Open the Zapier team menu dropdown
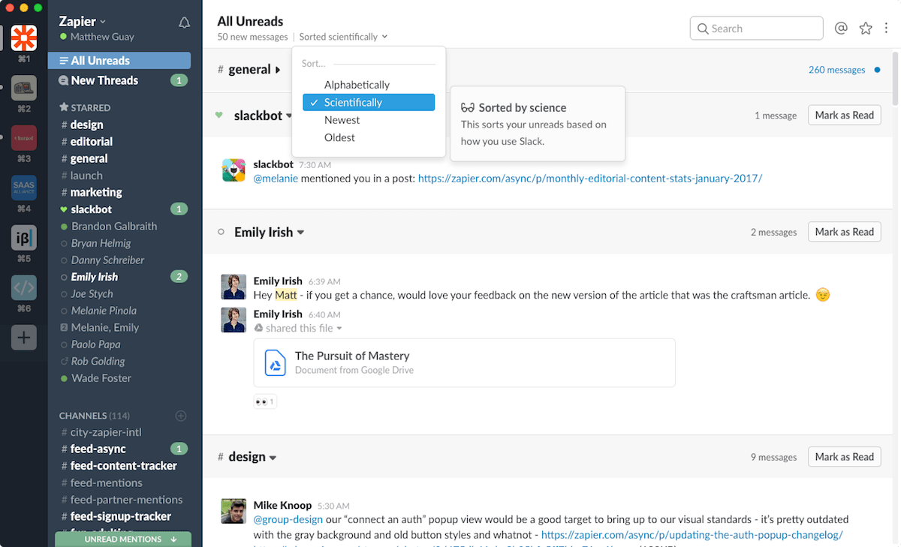Viewport: 901px width, 547px height. click(x=83, y=21)
